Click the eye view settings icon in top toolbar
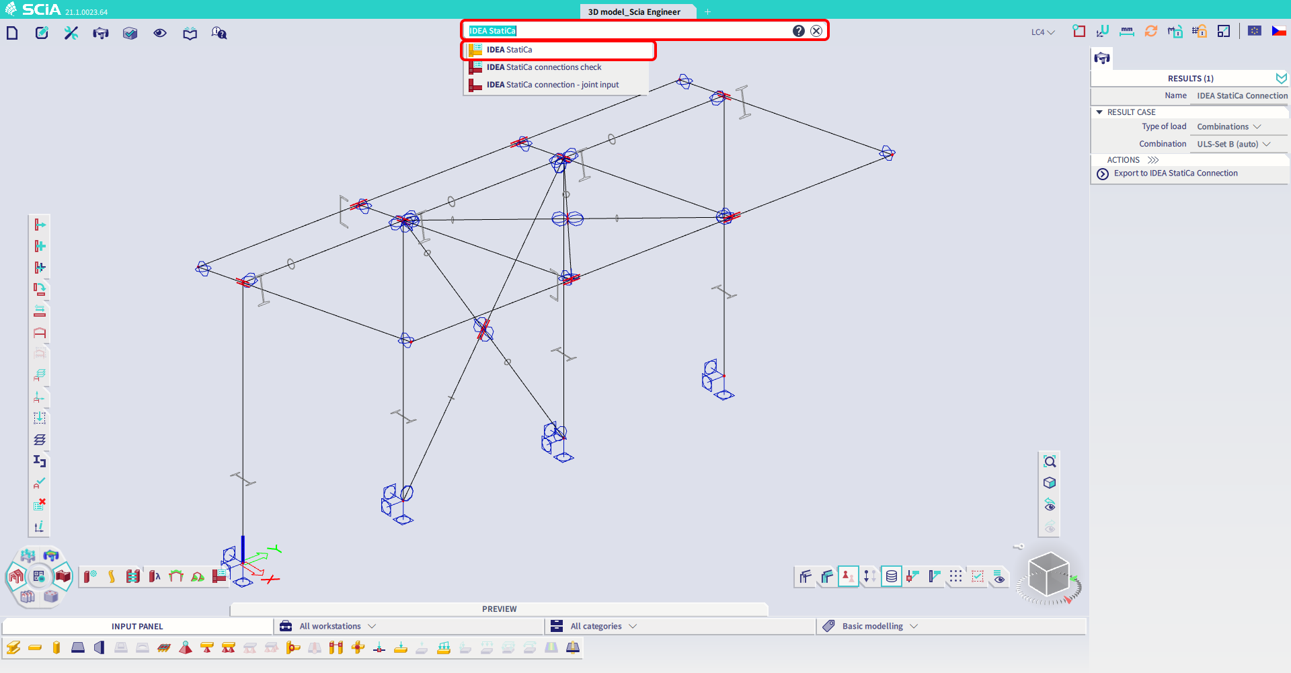1291x673 pixels. pyautogui.click(x=160, y=33)
